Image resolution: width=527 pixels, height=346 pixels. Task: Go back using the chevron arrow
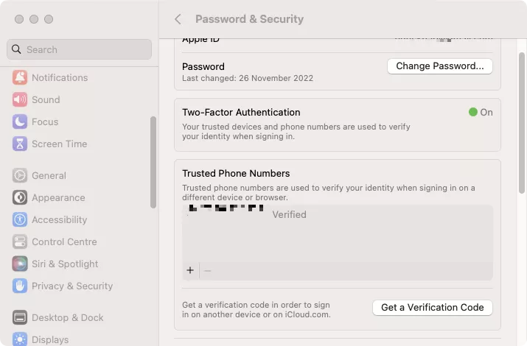click(x=178, y=19)
